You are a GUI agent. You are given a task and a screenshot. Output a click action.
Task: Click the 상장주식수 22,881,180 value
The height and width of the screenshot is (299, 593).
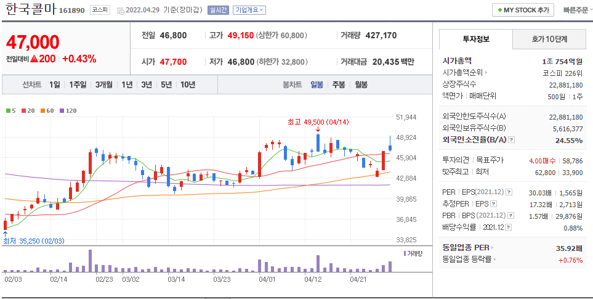coord(566,85)
